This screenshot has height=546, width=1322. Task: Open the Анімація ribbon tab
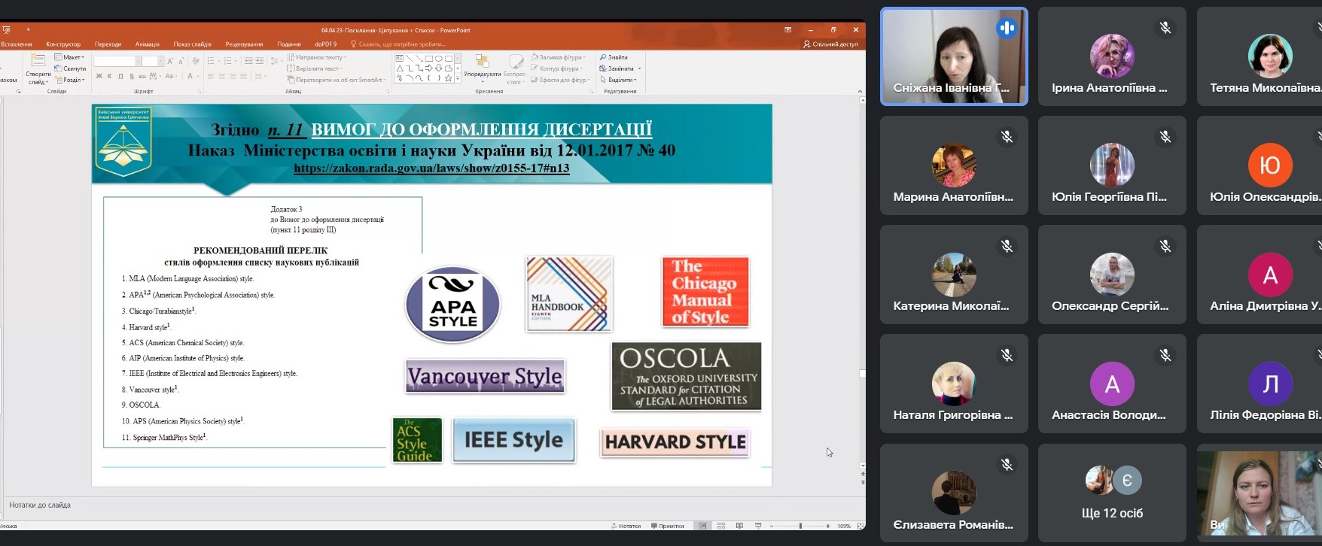coord(147,44)
